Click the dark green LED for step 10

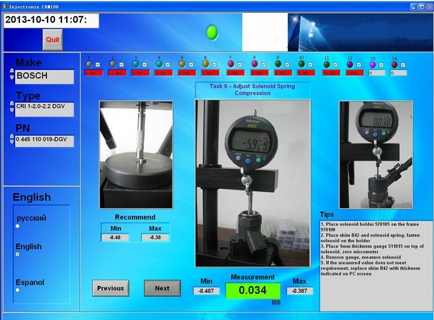302,64
